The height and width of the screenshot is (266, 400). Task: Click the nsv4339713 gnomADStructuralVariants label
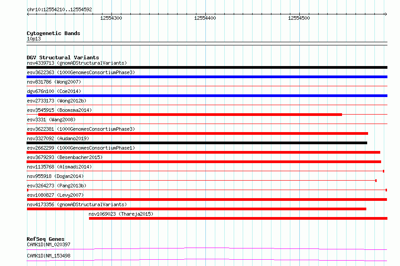(77, 63)
